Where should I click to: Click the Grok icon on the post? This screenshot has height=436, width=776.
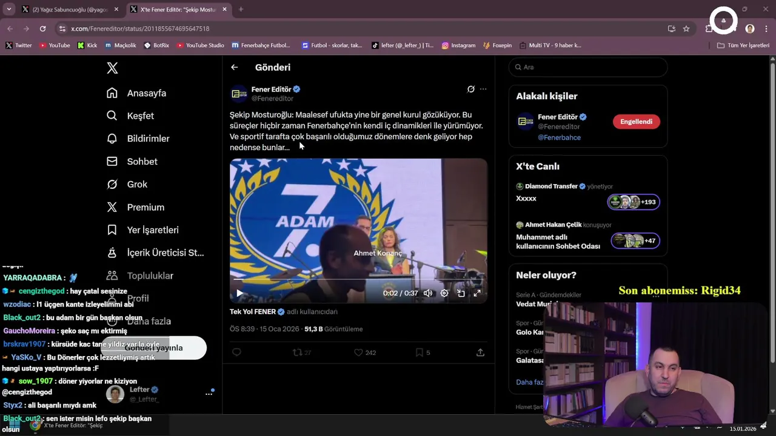point(470,89)
